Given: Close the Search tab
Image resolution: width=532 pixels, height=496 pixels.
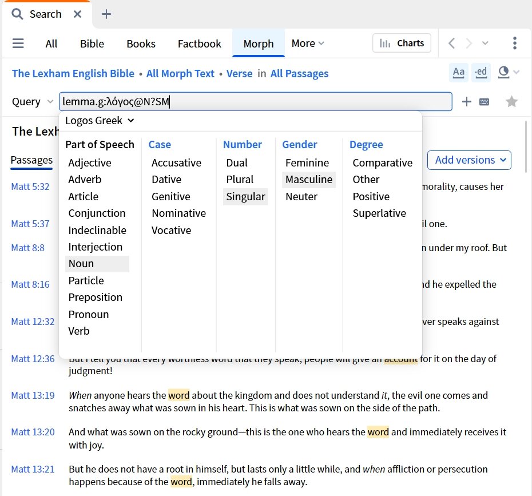Looking at the screenshot, I should click(77, 14).
